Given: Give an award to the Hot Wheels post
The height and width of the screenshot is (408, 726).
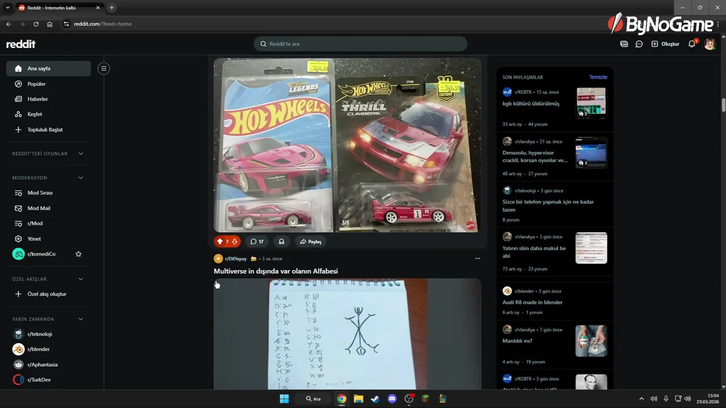Looking at the screenshot, I should (x=281, y=241).
